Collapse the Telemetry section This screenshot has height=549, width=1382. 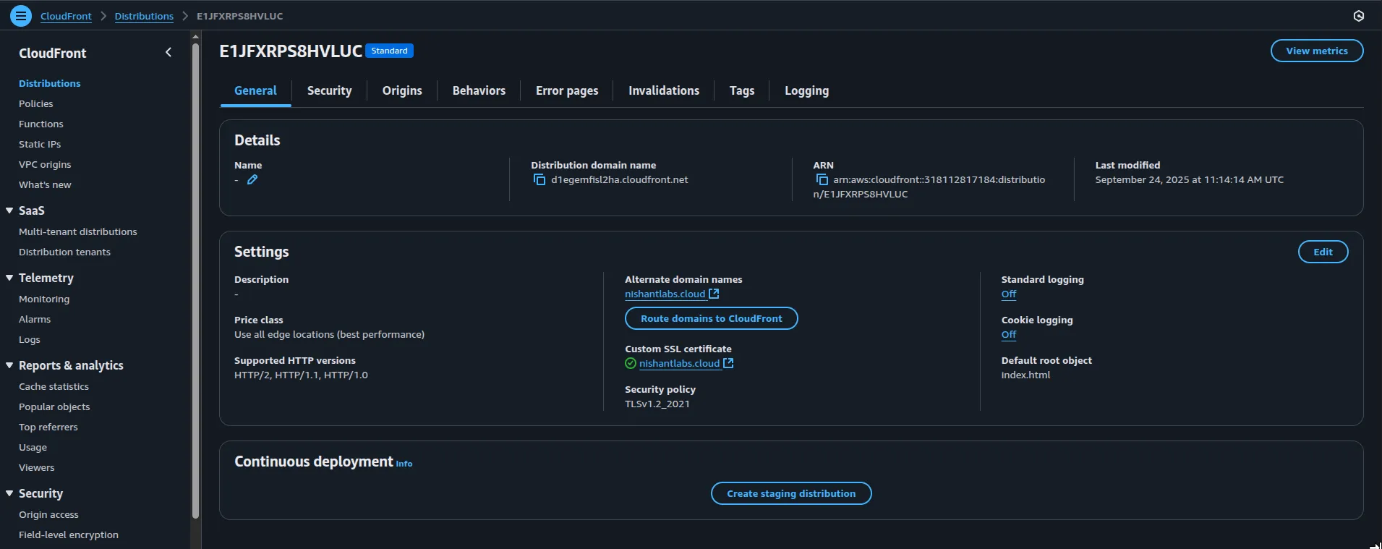pyautogui.click(x=9, y=278)
